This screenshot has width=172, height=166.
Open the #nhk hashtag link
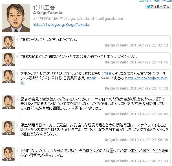91,78
